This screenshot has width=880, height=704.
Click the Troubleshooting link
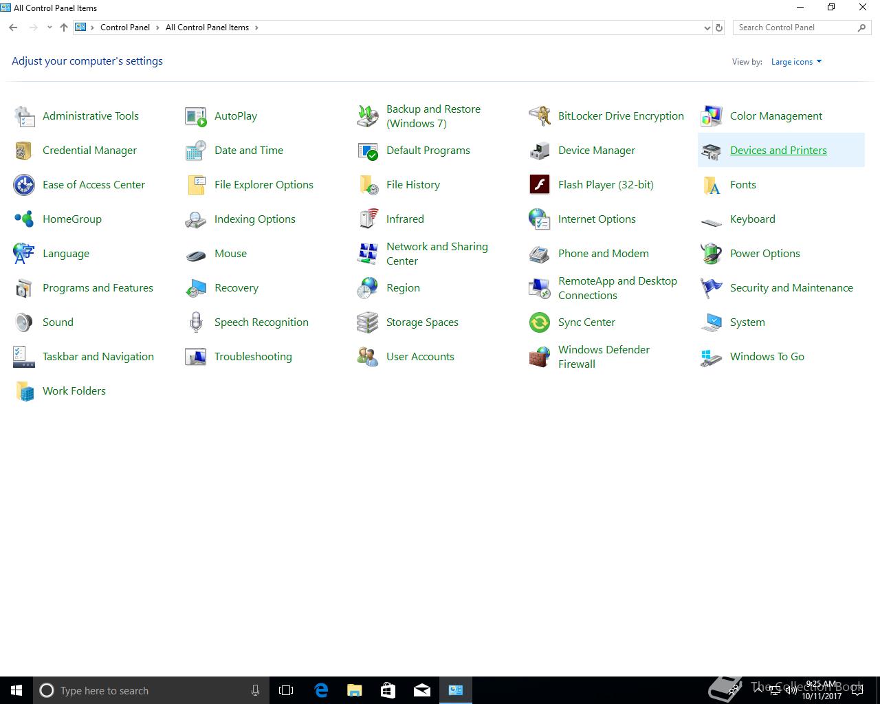(x=253, y=357)
